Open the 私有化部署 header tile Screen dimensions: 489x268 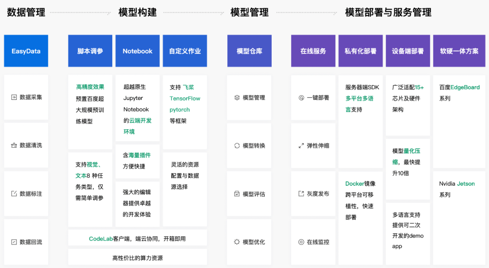(x=360, y=51)
